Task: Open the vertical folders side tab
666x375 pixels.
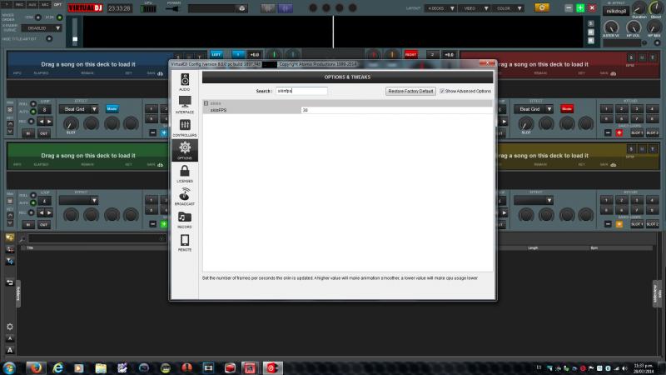Action: pyautogui.click(x=18, y=293)
